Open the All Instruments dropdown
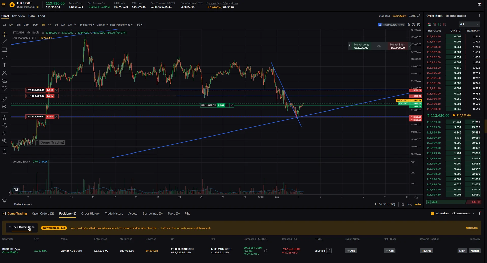 [463, 213]
